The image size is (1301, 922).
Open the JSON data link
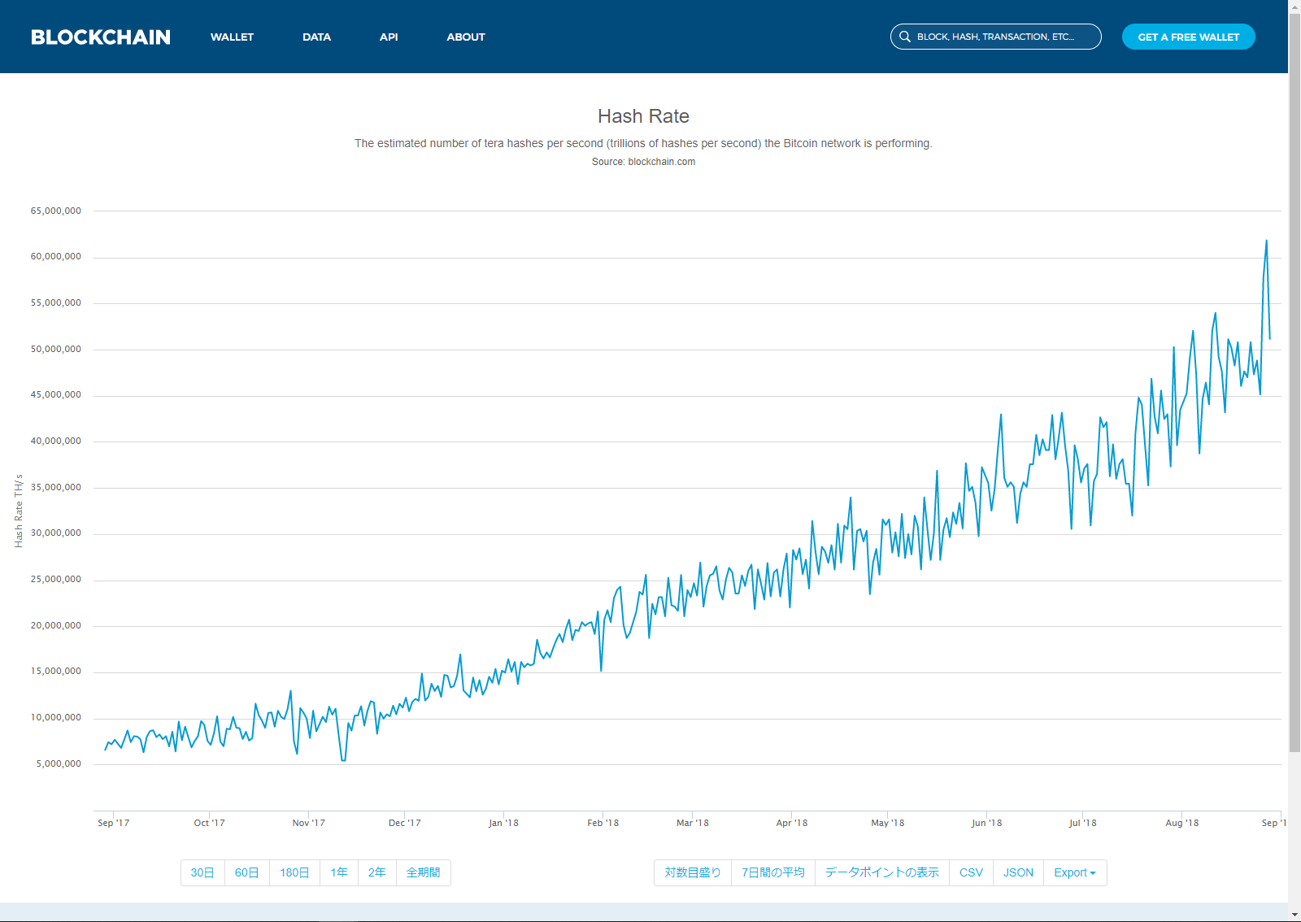[x=1018, y=872]
